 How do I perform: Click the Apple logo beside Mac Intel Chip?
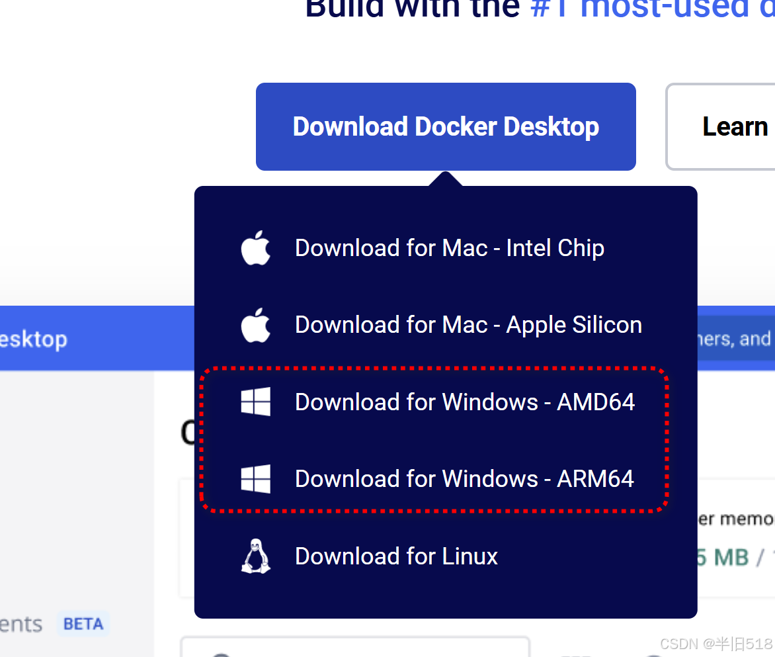[x=255, y=247]
